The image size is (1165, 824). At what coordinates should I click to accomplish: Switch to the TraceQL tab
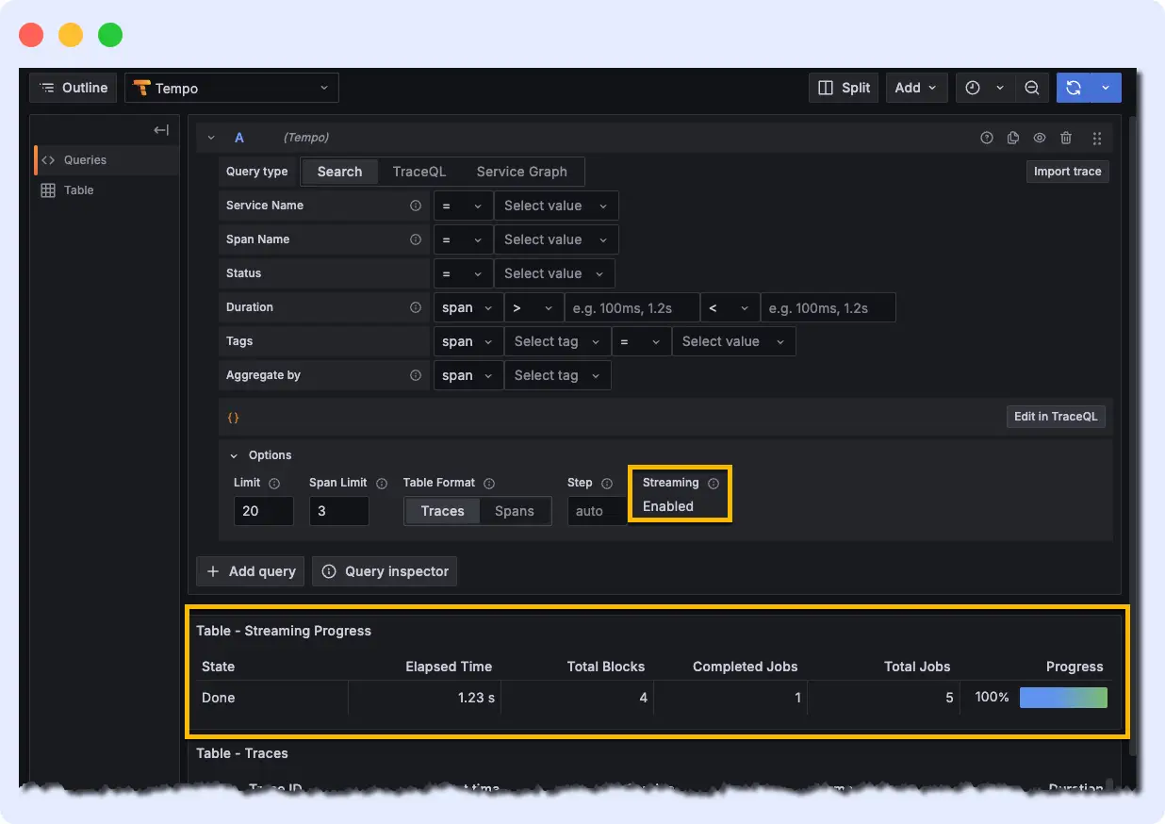click(418, 172)
